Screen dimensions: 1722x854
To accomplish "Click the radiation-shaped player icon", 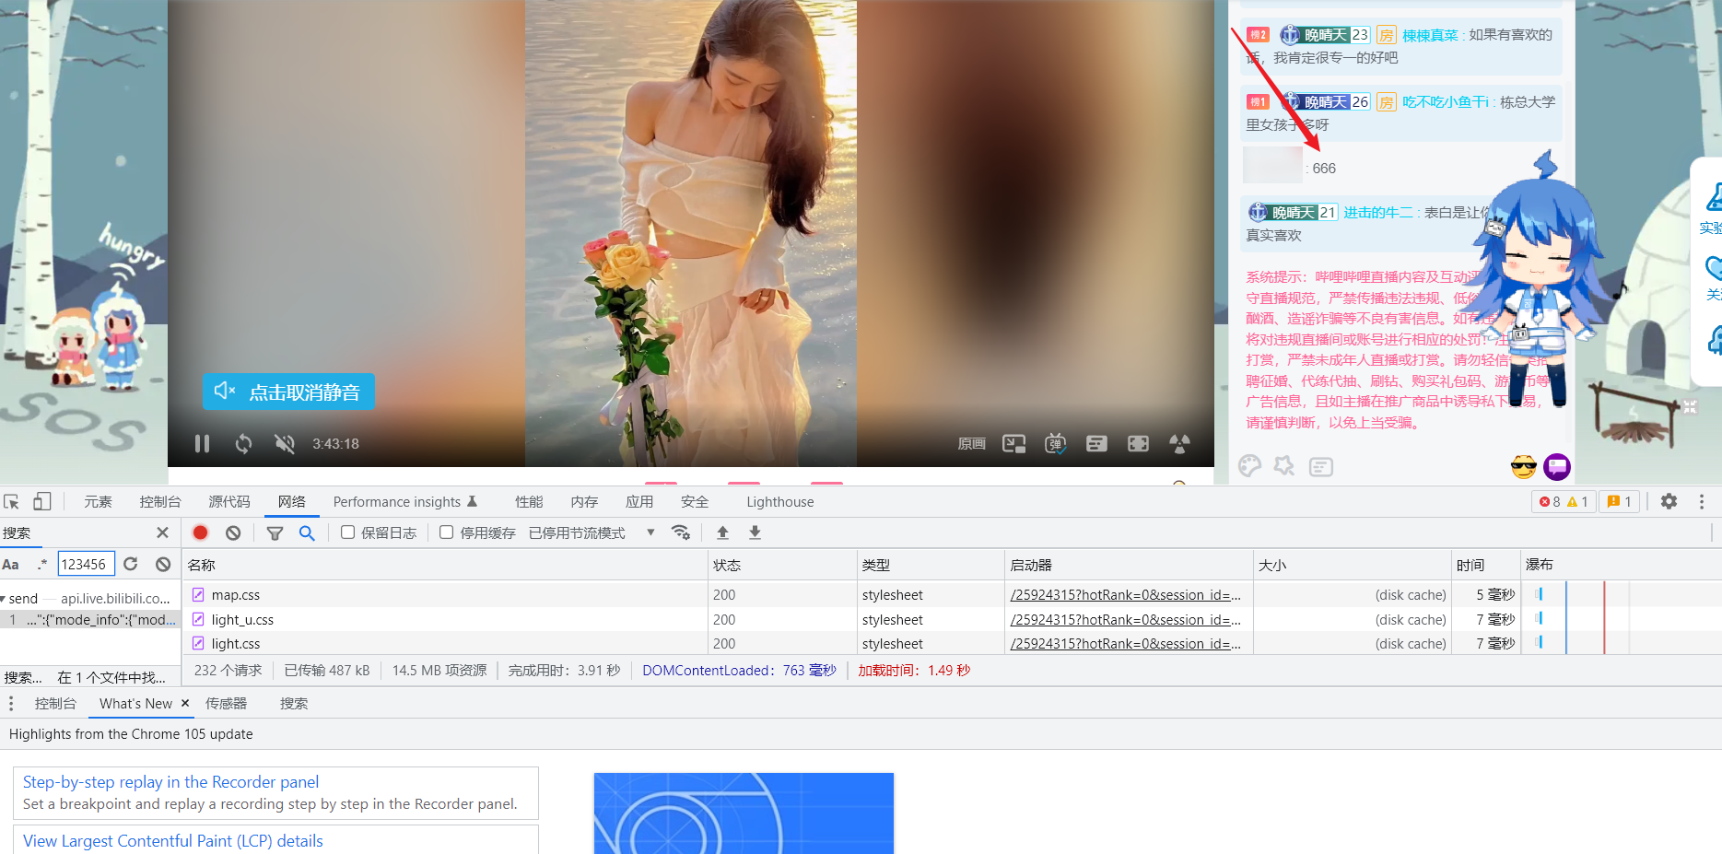I will click(x=1179, y=444).
